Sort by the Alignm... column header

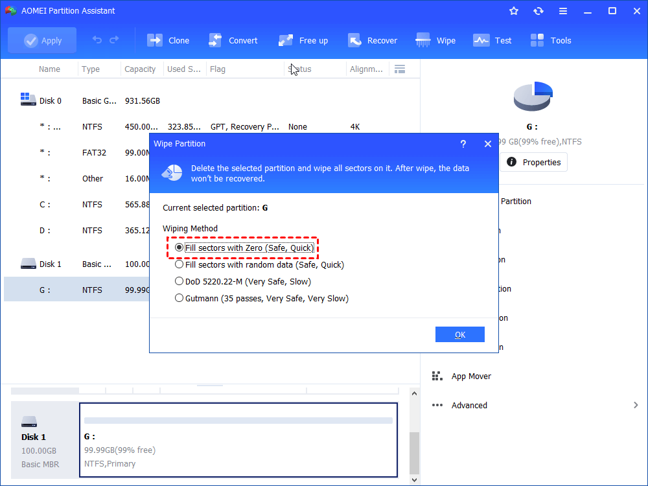366,69
